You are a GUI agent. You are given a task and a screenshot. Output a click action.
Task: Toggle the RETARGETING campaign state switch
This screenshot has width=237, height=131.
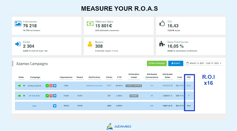coord(20,96)
